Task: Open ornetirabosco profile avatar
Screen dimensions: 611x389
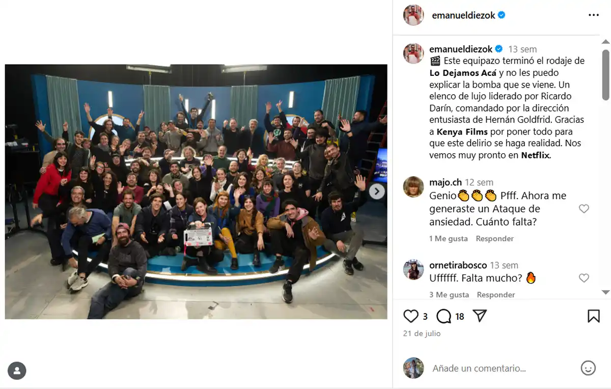Action: tap(413, 269)
